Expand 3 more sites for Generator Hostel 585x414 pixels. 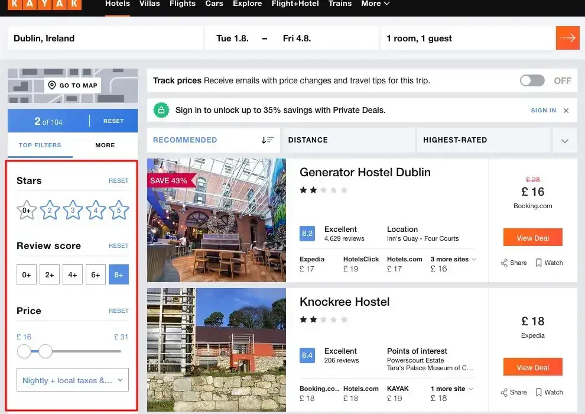pos(453,260)
